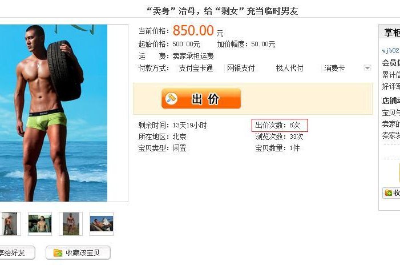Click the 出价次数 8次 bid count
400x265 pixels.
[x=280, y=125]
